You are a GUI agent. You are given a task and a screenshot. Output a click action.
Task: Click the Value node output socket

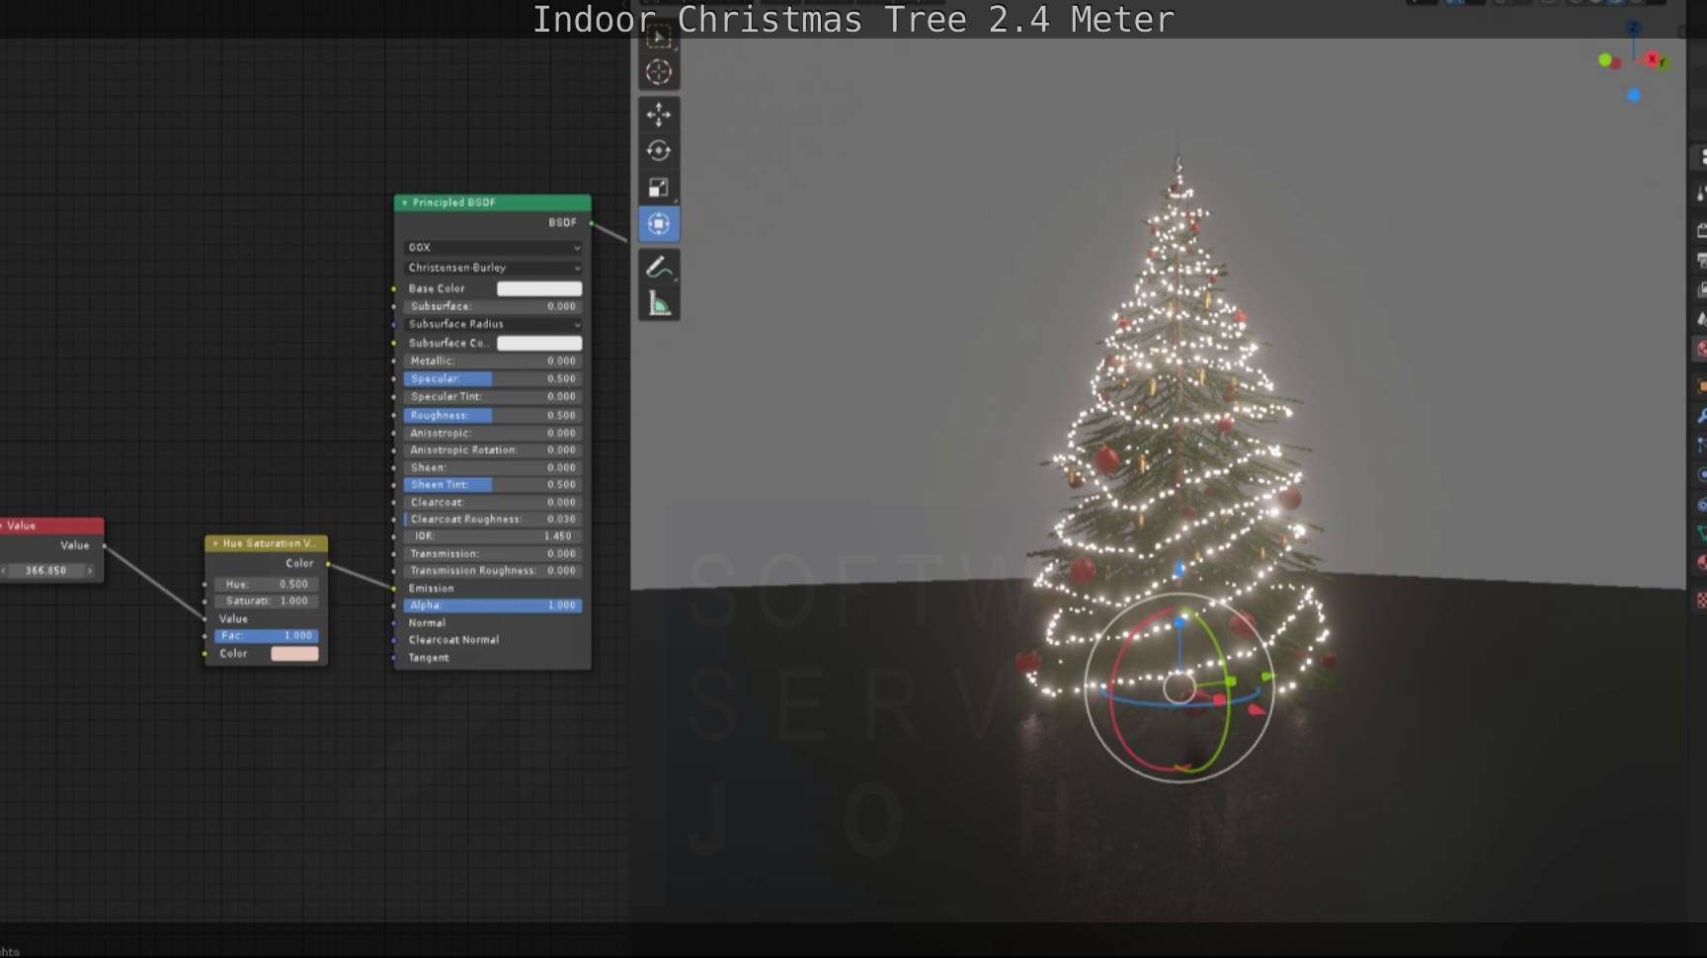click(104, 545)
